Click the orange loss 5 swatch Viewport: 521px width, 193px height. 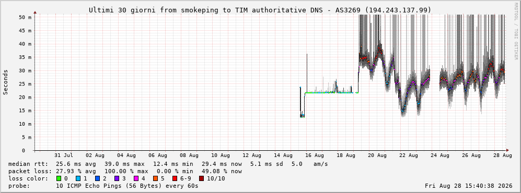coord(155,178)
